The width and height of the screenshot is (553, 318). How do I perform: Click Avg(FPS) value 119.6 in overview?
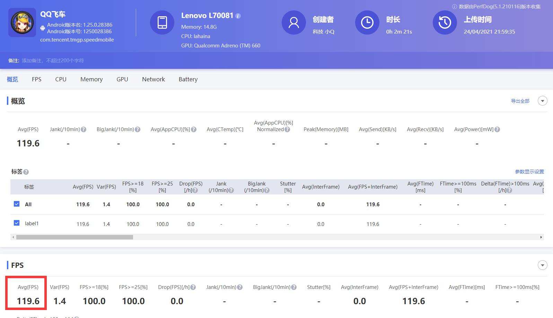pos(28,143)
